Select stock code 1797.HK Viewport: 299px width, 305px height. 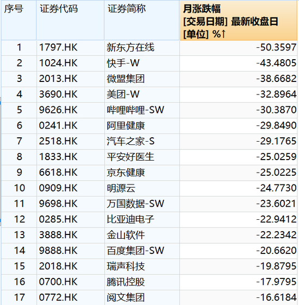pyautogui.click(x=58, y=47)
